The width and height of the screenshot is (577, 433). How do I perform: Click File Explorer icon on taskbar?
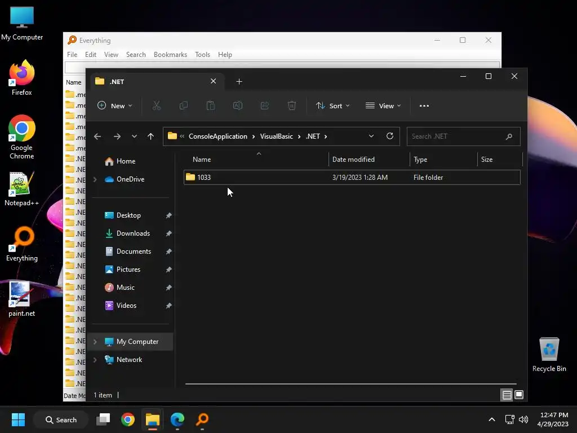pos(152,419)
